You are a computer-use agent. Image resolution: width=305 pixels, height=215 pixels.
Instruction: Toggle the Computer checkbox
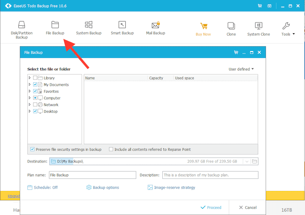click(35, 98)
